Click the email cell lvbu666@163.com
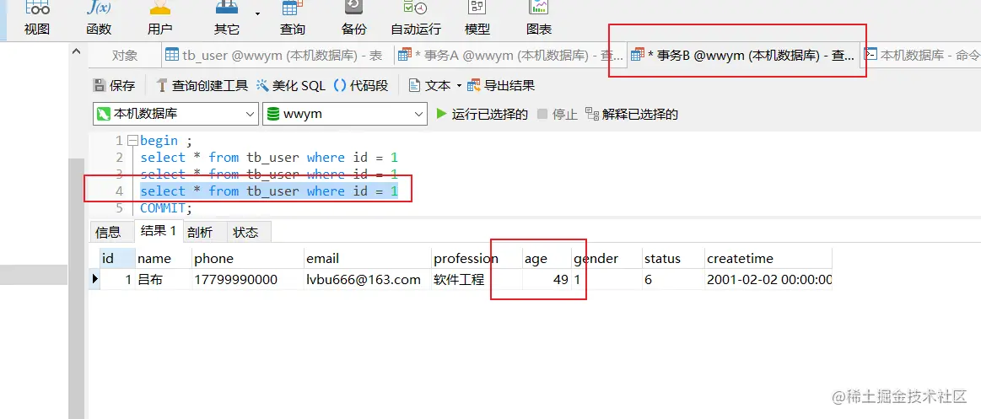Image resolution: width=981 pixels, height=419 pixels. click(x=367, y=280)
